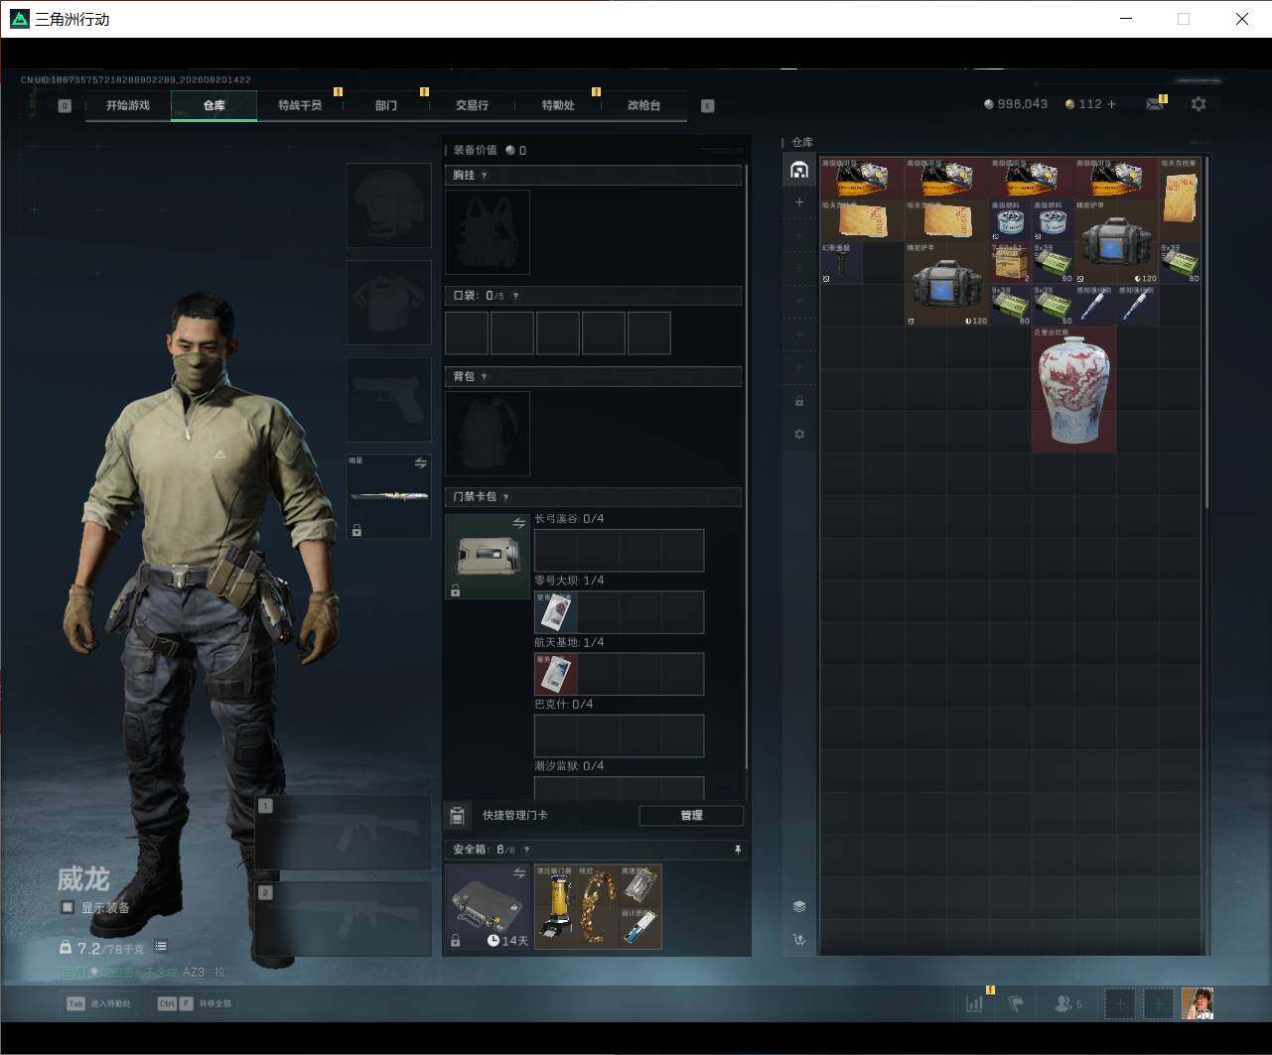Viewport: 1272px width, 1055px height.
Task: Select the gold chain item in safe box
Action: tap(599, 907)
